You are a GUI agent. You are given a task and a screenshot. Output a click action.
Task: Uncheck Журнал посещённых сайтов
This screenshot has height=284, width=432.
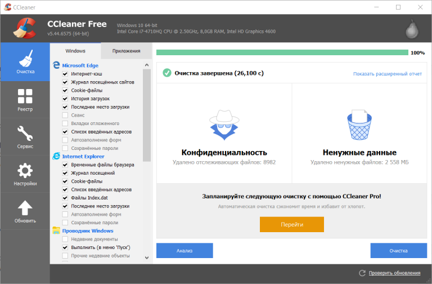65,82
